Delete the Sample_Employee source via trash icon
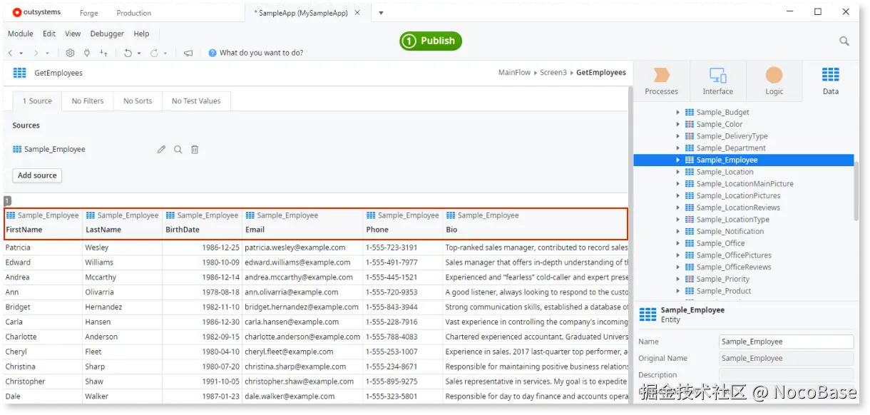 (x=194, y=149)
